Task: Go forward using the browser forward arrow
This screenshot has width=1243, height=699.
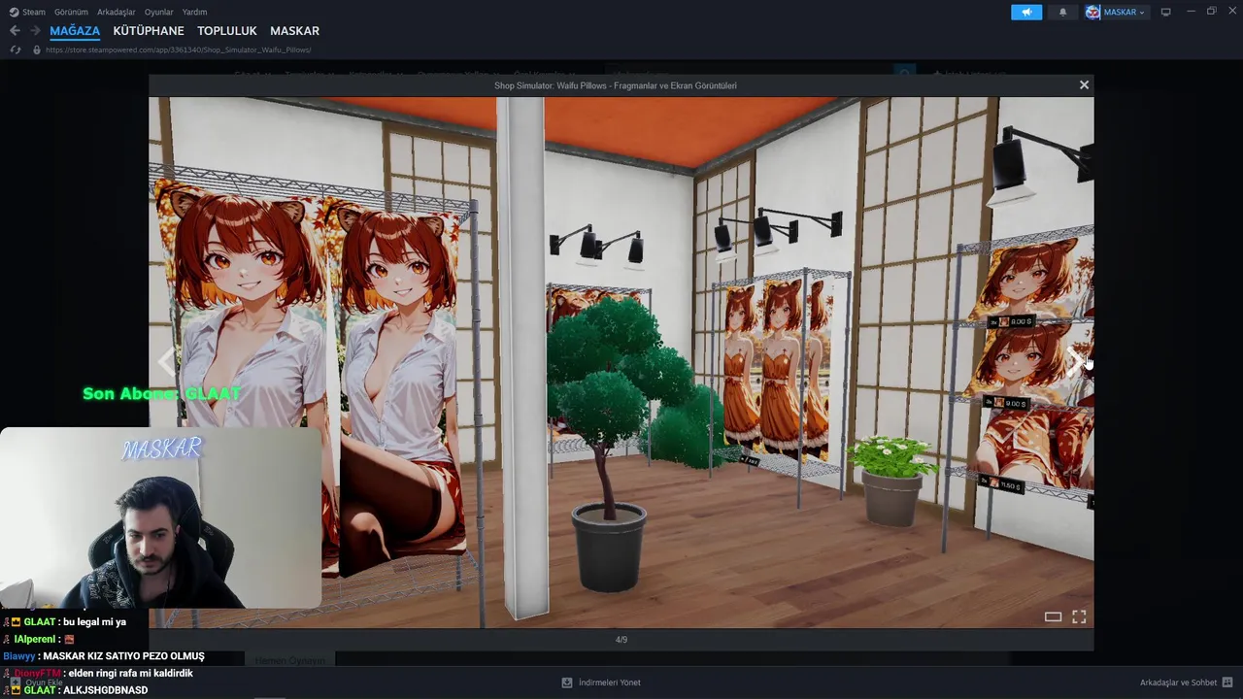Action: (35, 31)
